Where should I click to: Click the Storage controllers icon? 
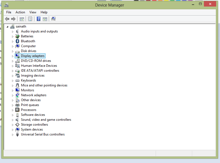pyautogui.click(x=17, y=125)
